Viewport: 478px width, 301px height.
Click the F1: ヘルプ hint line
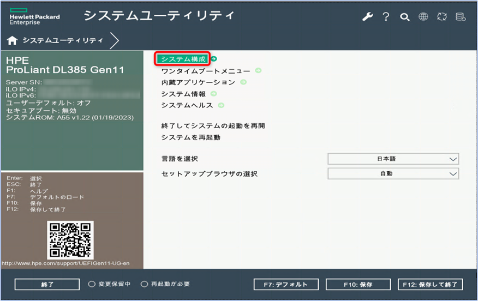(x=27, y=191)
